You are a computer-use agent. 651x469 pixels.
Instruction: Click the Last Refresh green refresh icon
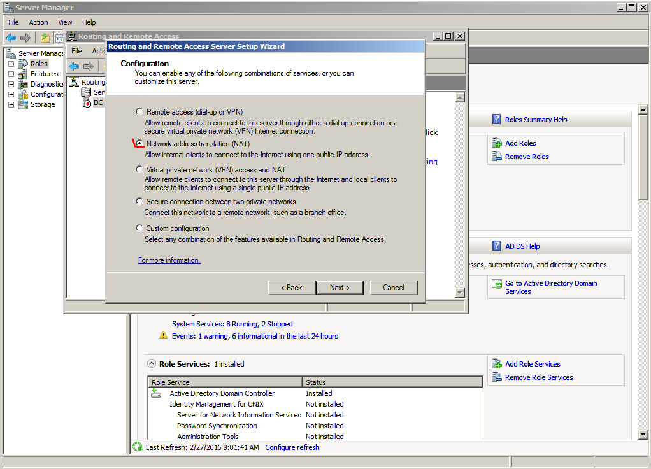137,447
